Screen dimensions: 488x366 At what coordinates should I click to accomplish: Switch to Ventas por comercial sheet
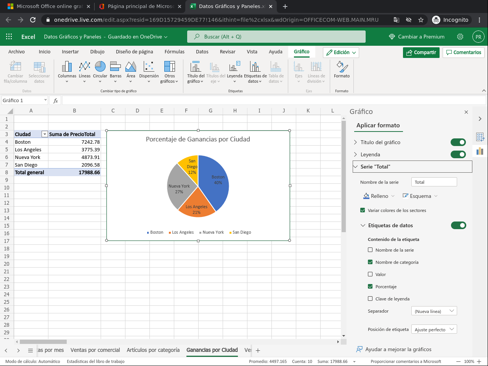coord(95,350)
